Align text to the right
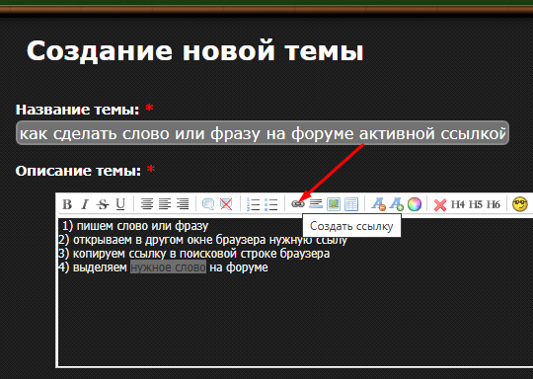 tap(183, 204)
